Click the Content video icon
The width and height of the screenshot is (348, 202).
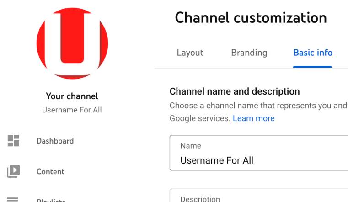click(x=13, y=171)
